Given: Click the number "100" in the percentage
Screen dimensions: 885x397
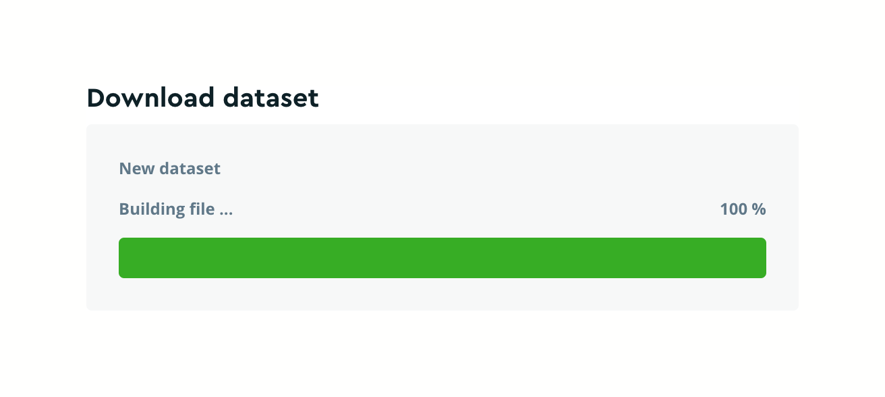Looking at the screenshot, I should coord(734,209).
